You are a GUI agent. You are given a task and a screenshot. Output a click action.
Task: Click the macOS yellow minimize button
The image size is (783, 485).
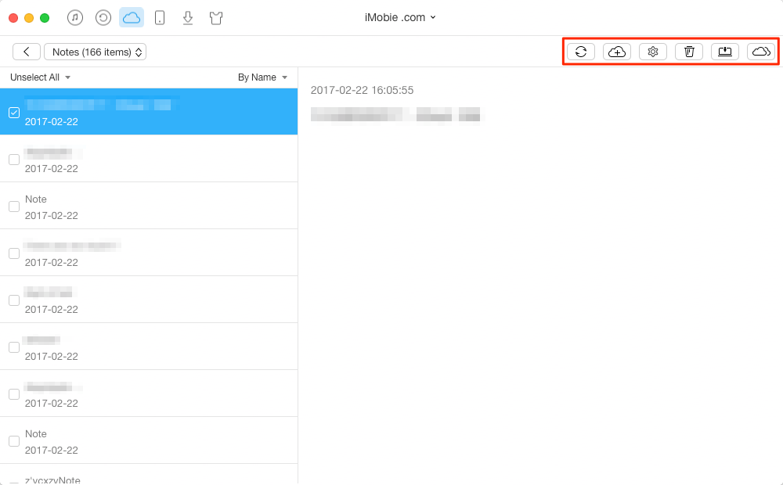pyautogui.click(x=29, y=18)
